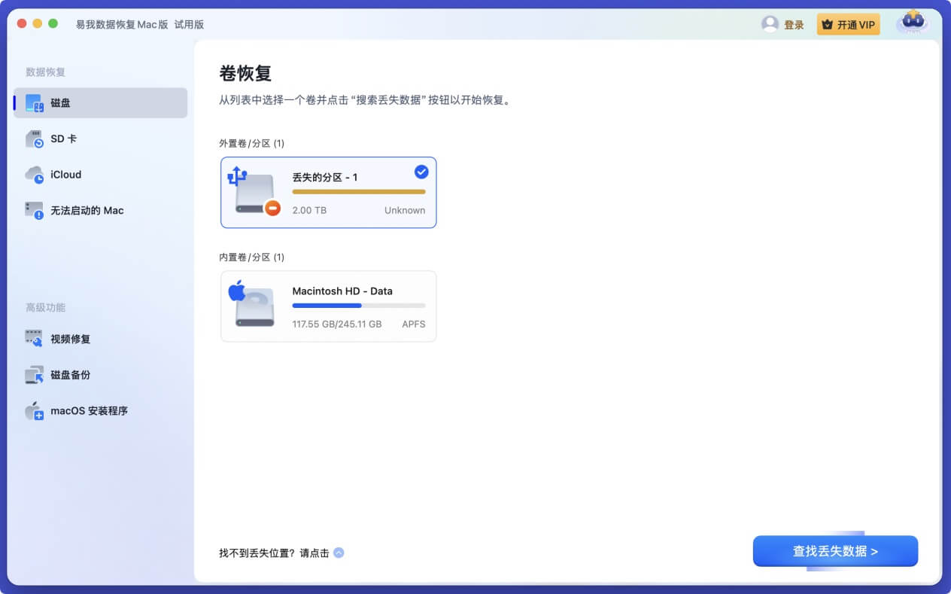Click the macOS 安装程序 installer icon
951x594 pixels.
click(x=33, y=410)
